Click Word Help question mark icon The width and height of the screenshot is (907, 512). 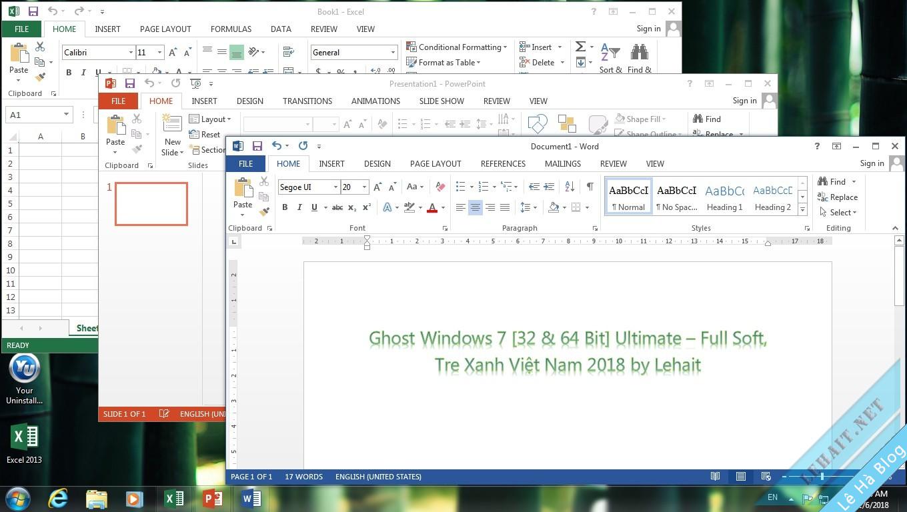tap(817, 146)
